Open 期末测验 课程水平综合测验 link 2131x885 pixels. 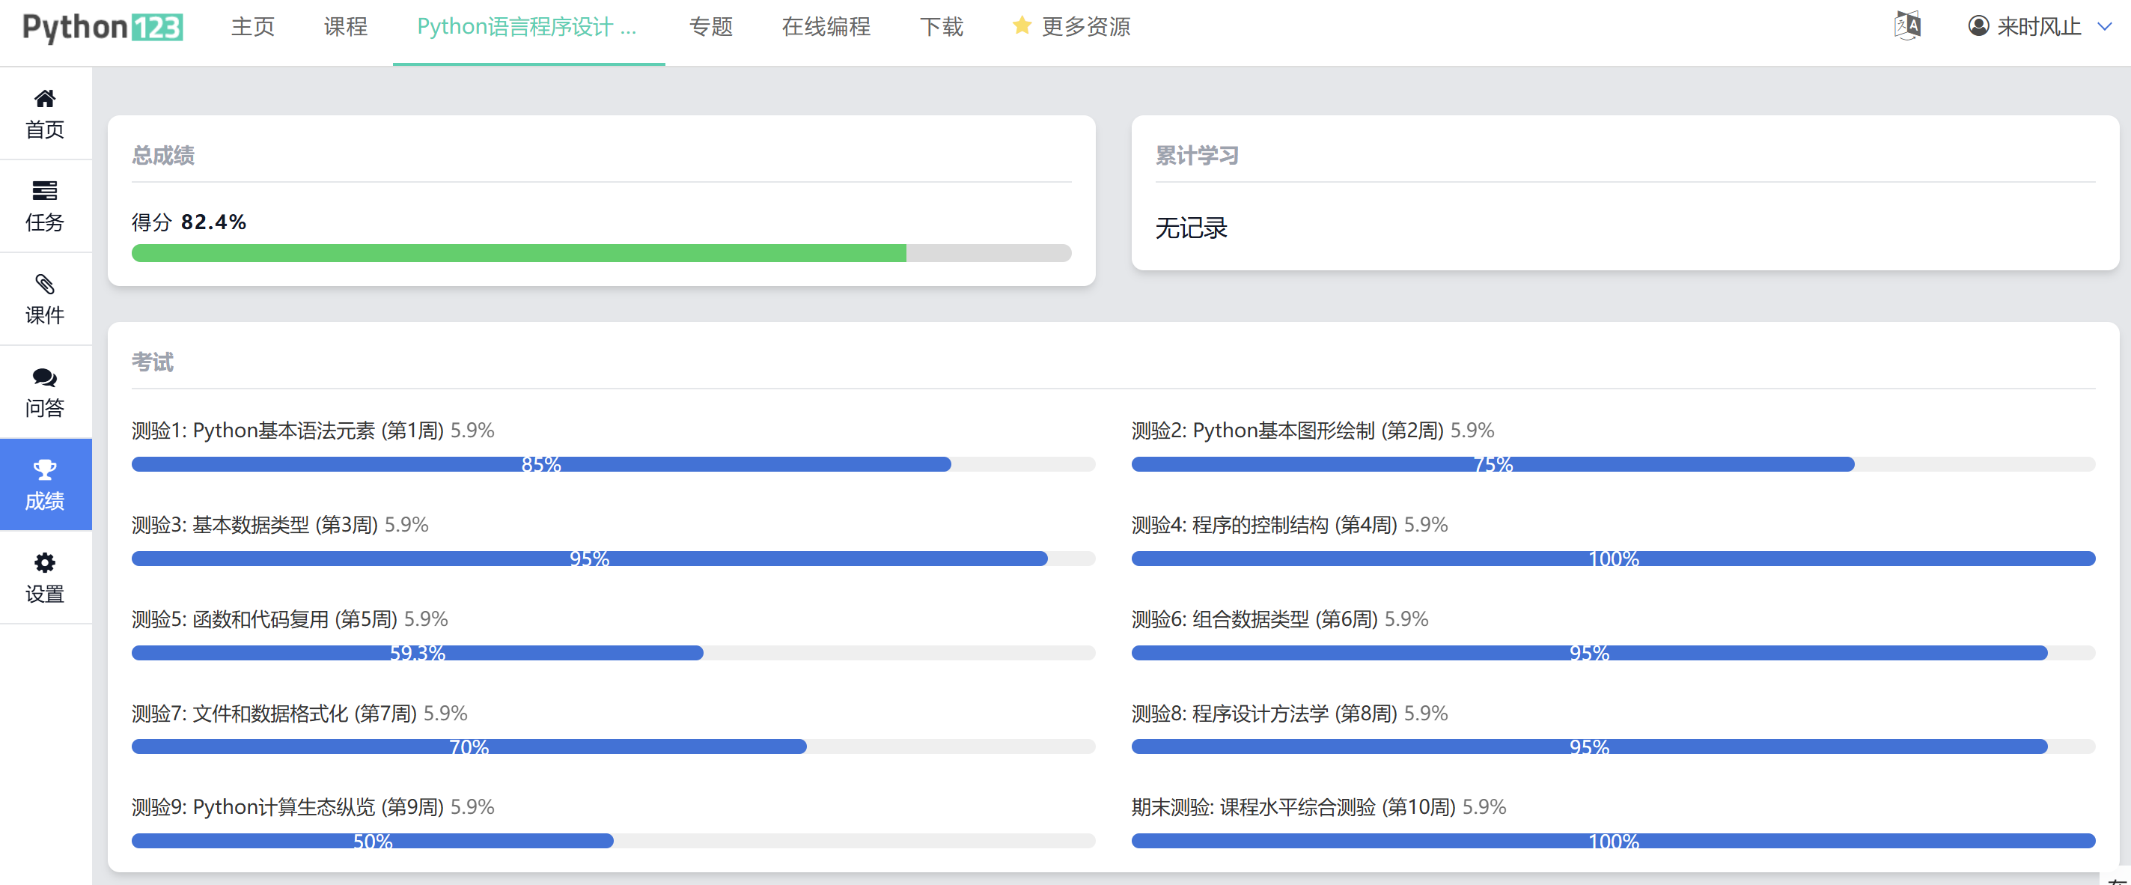1293,807
